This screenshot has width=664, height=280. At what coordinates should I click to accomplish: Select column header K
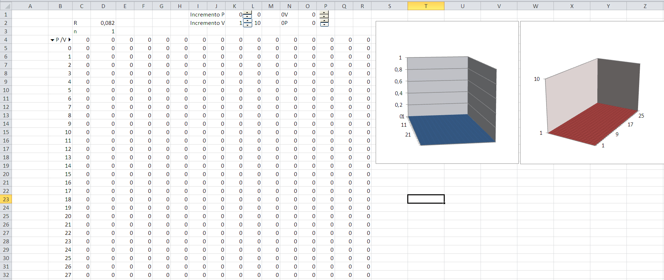click(x=234, y=6)
